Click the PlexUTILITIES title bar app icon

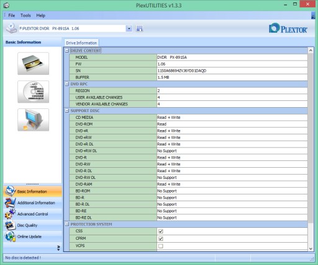pyautogui.click(x=6, y=5)
